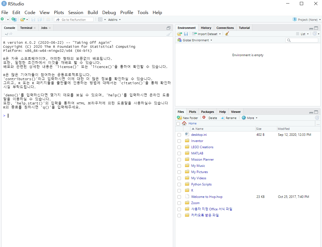Click the Delete button in Files pane
This screenshot has width=322, height=247.
click(x=210, y=118)
